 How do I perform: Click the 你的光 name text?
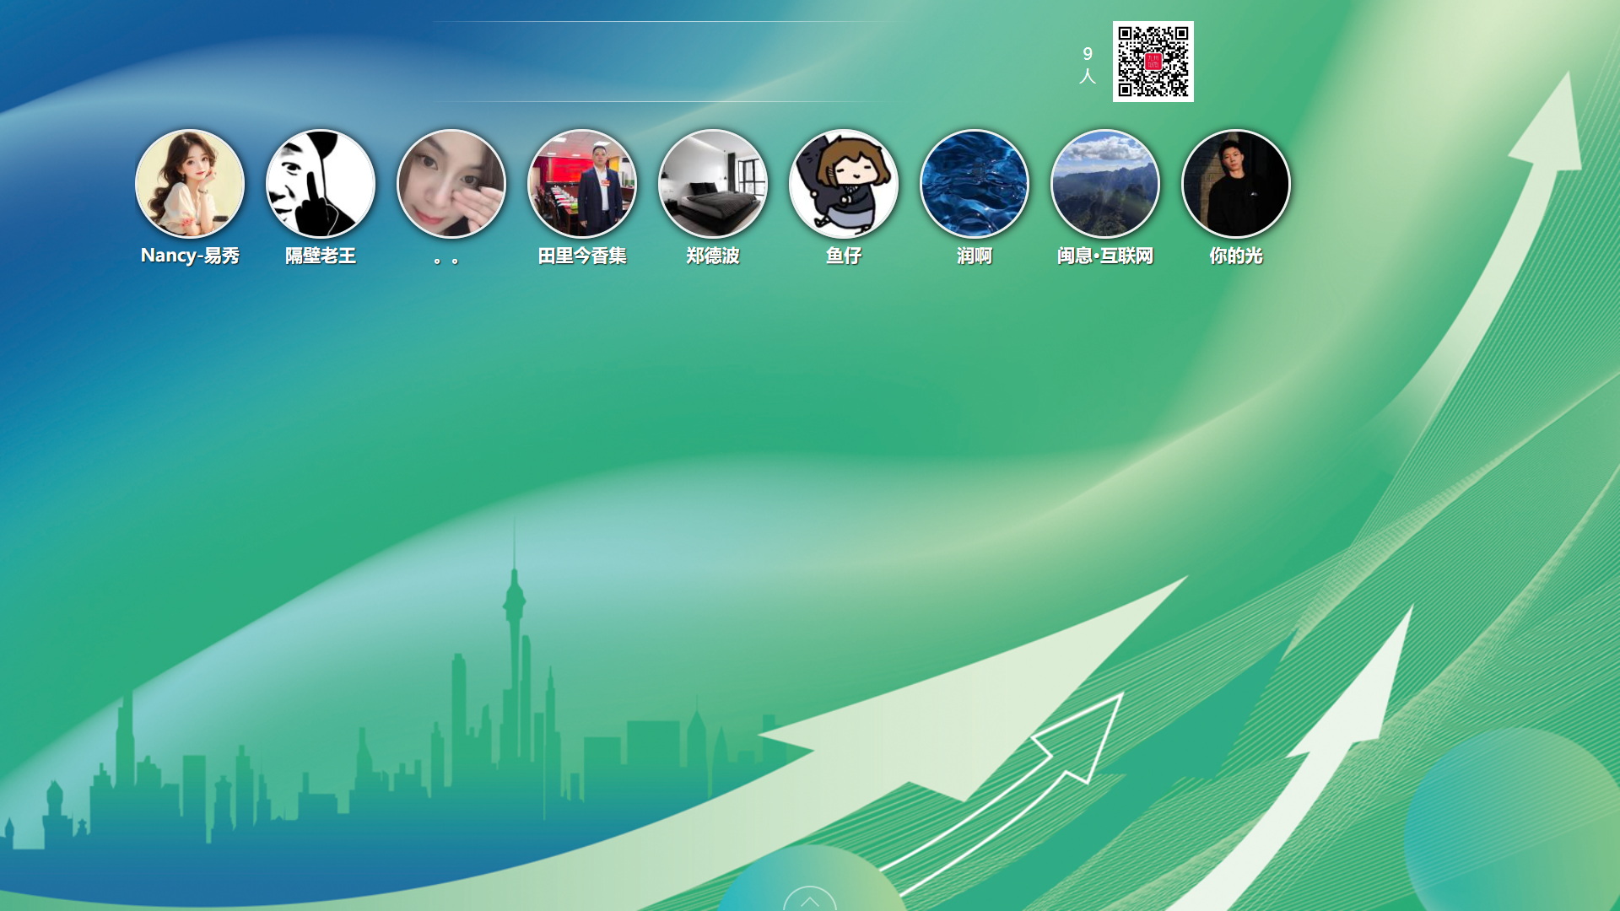(1236, 256)
